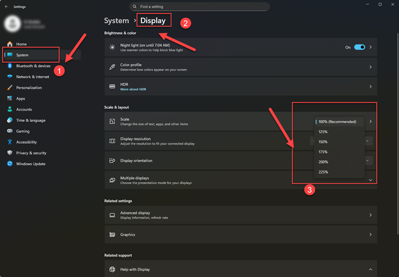Click the Time & language globe icon
Viewport: 399px width, 277px height.
point(10,120)
